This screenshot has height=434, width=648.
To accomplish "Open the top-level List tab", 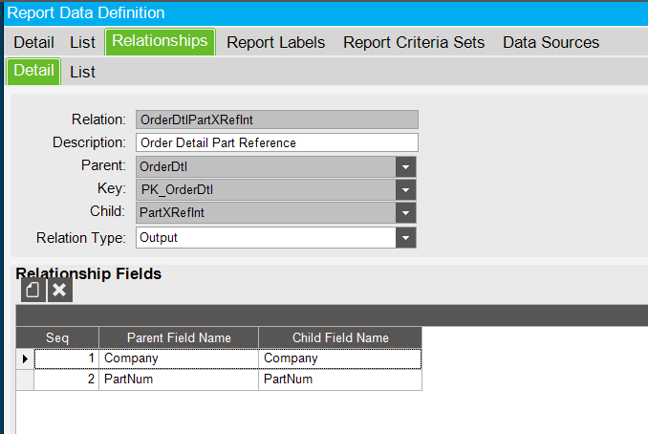I will [x=82, y=42].
